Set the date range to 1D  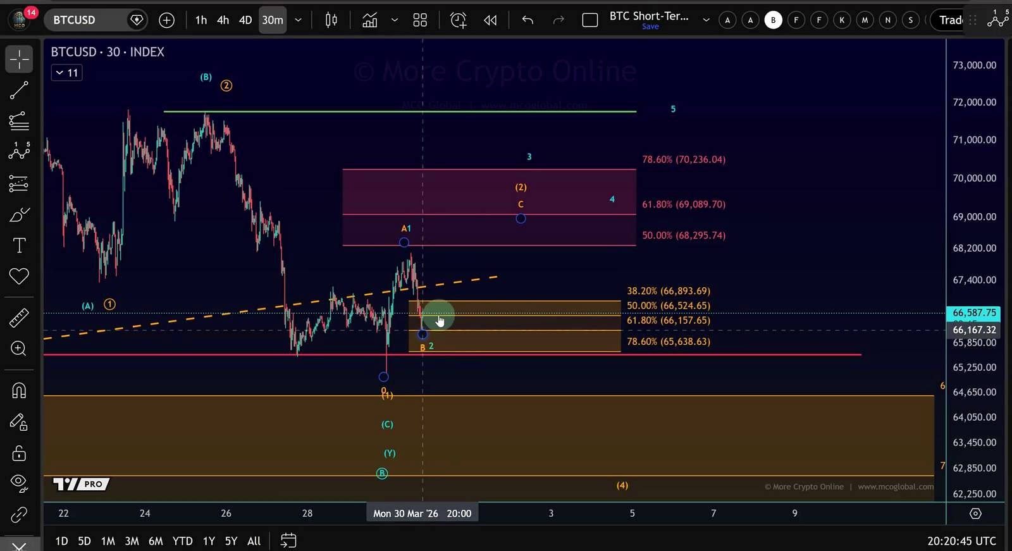(61, 541)
